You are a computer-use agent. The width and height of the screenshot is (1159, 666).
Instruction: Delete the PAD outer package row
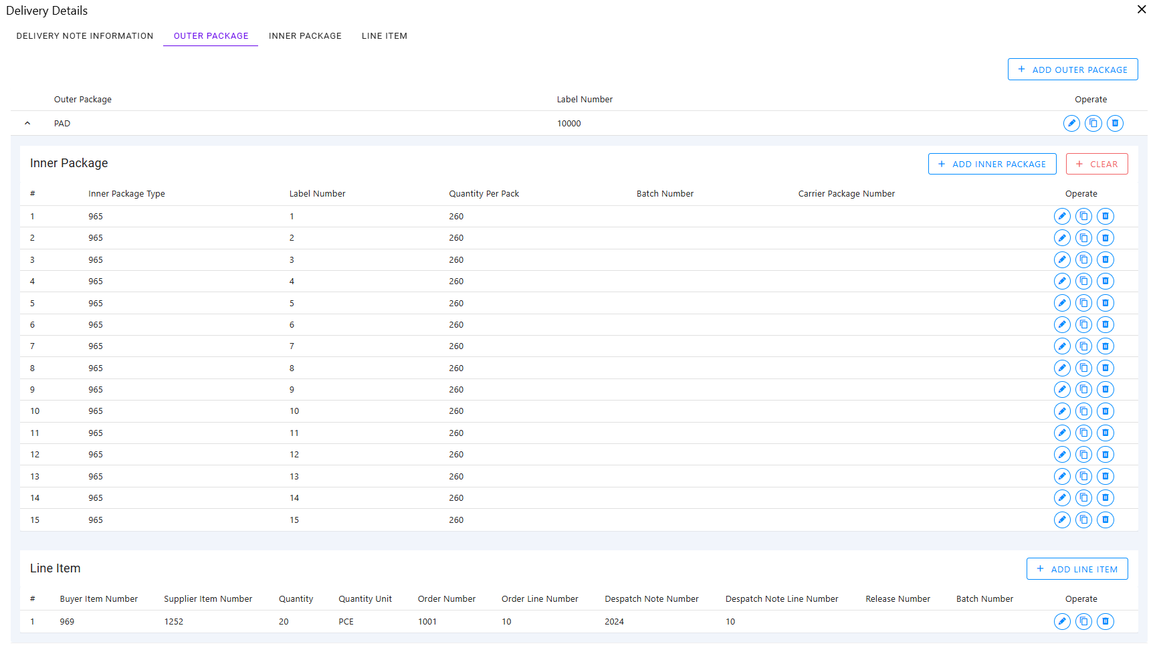1115,124
